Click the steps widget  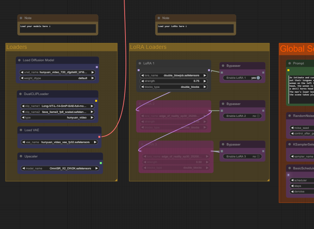(302, 186)
